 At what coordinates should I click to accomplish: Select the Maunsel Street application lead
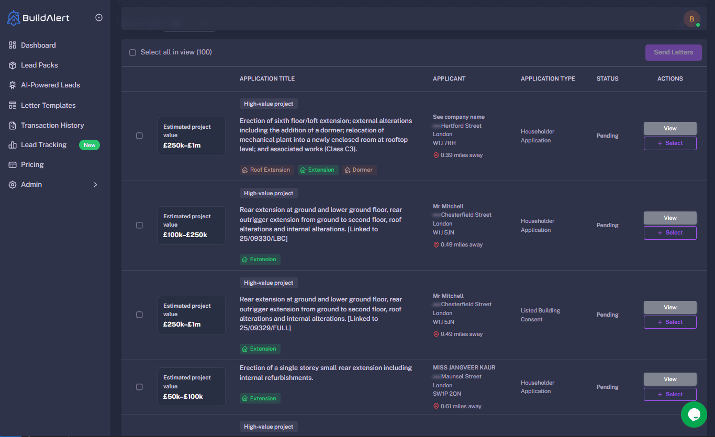pos(670,394)
